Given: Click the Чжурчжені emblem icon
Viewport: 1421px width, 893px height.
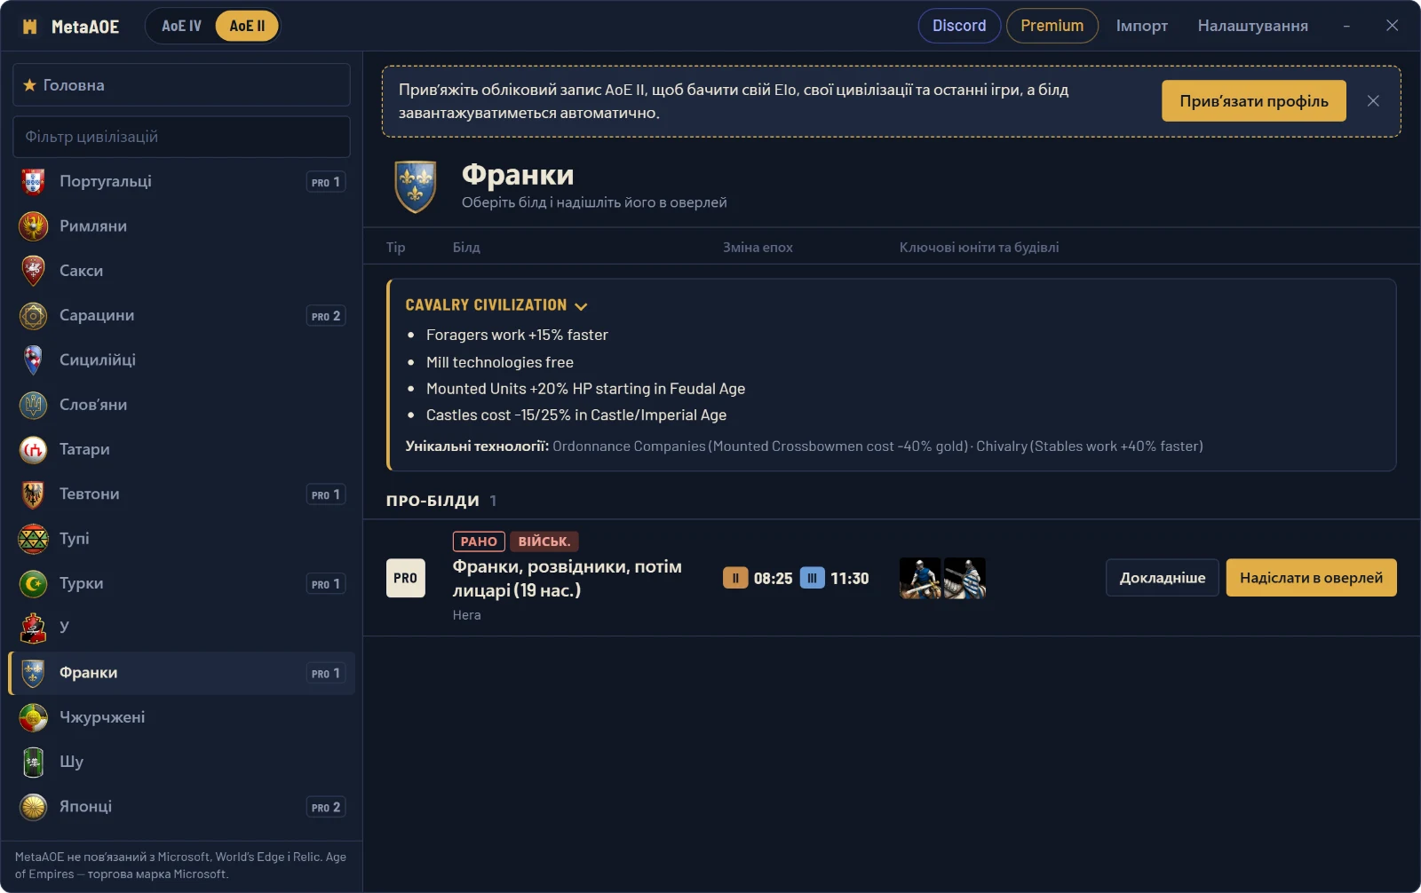Looking at the screenshot, I should [x=33, y=717].
